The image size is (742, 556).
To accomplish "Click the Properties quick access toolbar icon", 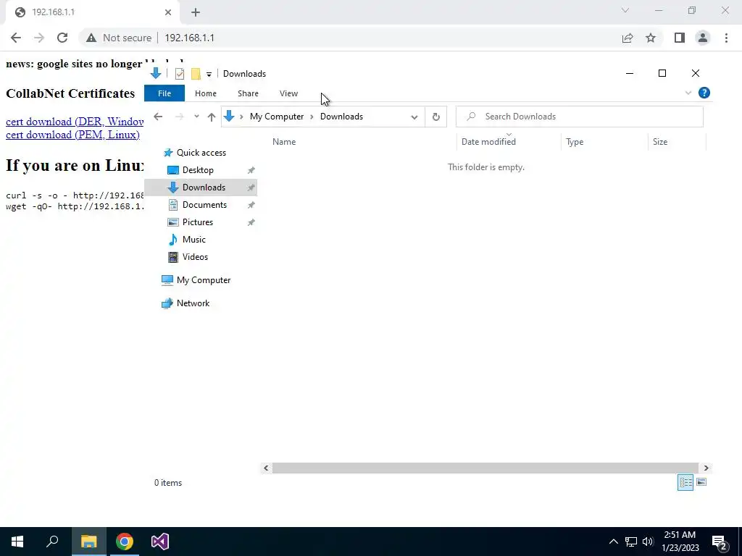I will [180, 74].
